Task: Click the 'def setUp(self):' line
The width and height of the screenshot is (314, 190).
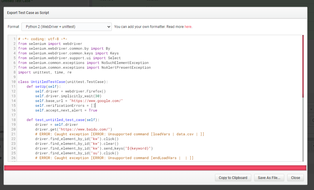Action: coord(44,87)
